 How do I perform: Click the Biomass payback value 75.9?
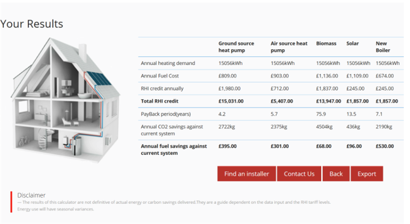point(321,114)
